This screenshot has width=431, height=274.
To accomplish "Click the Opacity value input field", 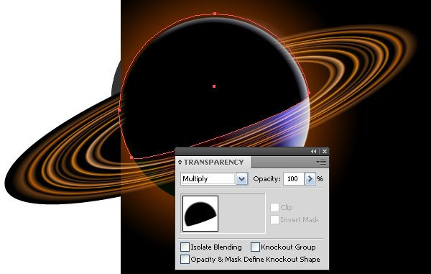I will coord(294,179).
